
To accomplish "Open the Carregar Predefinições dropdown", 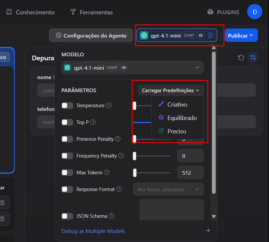I will 171,90.
